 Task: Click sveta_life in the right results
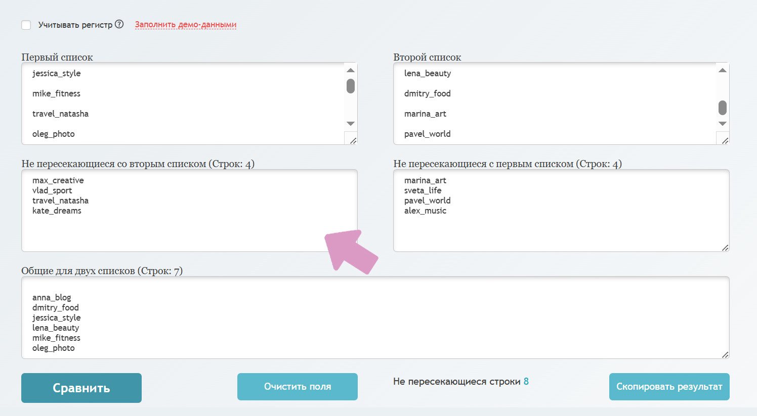coord(423,190)
